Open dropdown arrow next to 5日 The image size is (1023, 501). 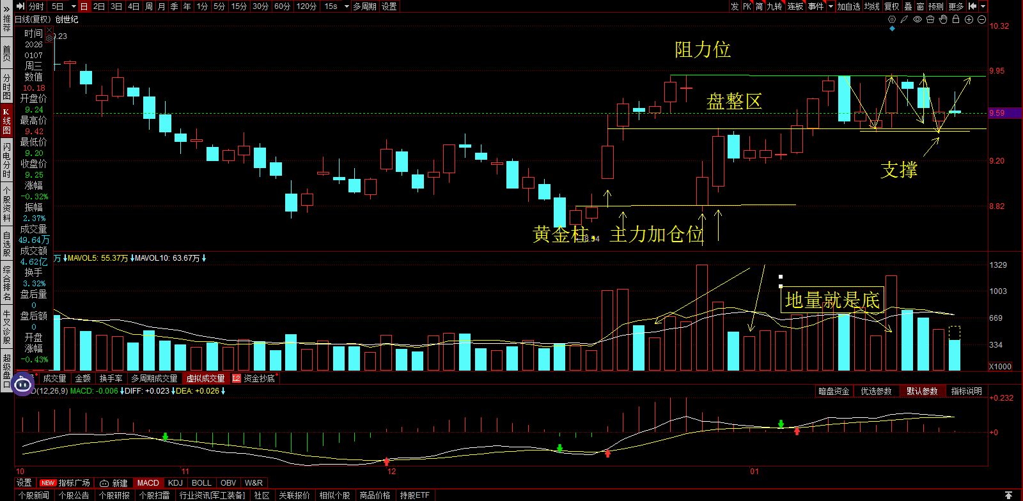pos(74,6)
